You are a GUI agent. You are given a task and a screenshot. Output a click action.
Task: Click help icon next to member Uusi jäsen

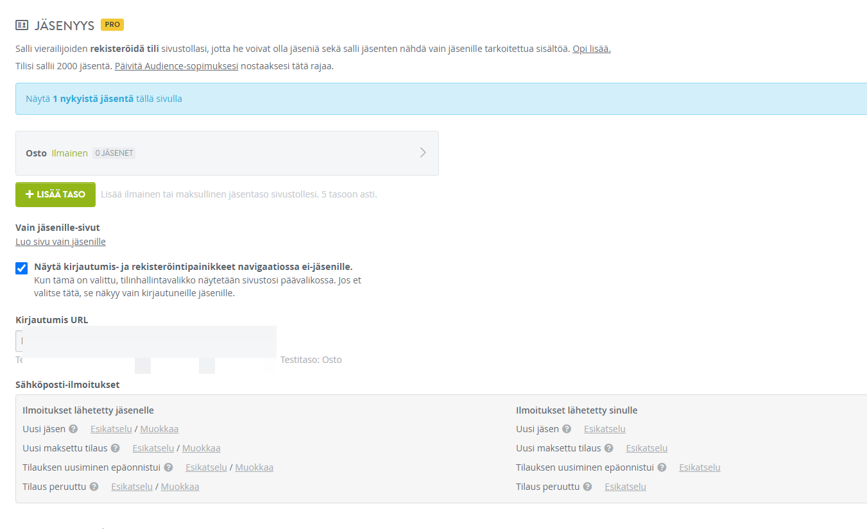[73, 429]
